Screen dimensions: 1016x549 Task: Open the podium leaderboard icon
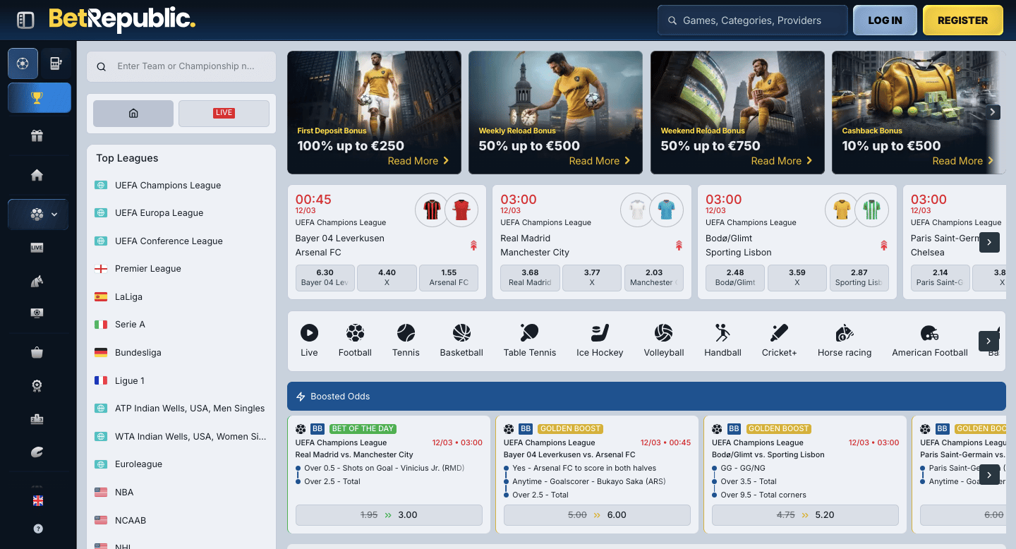click(37, 419)
